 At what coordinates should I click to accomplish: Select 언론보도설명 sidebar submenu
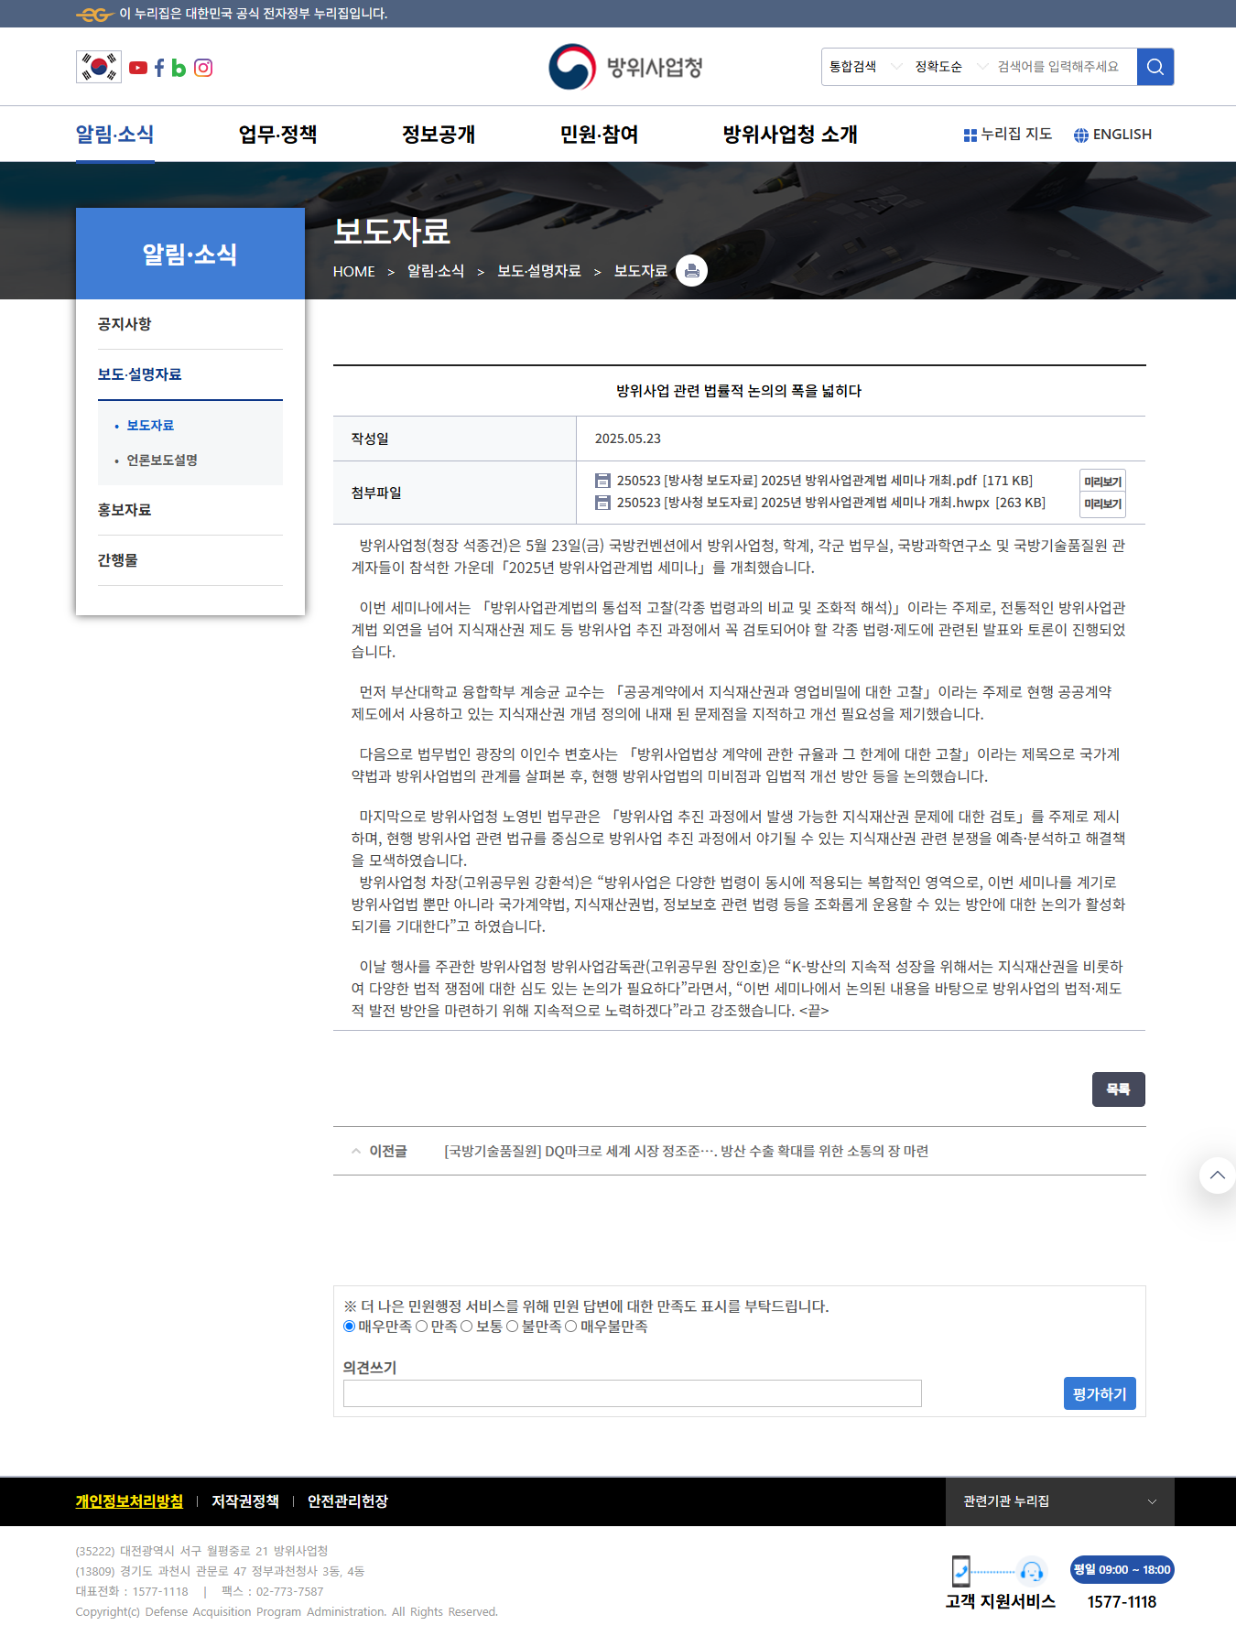[x=162, y=460]
